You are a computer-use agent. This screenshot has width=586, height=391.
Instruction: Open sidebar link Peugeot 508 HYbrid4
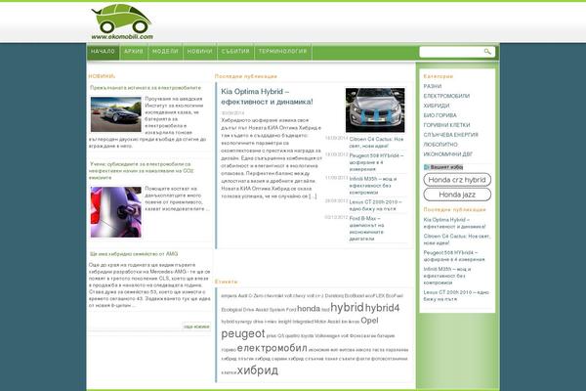coord(454,256)
